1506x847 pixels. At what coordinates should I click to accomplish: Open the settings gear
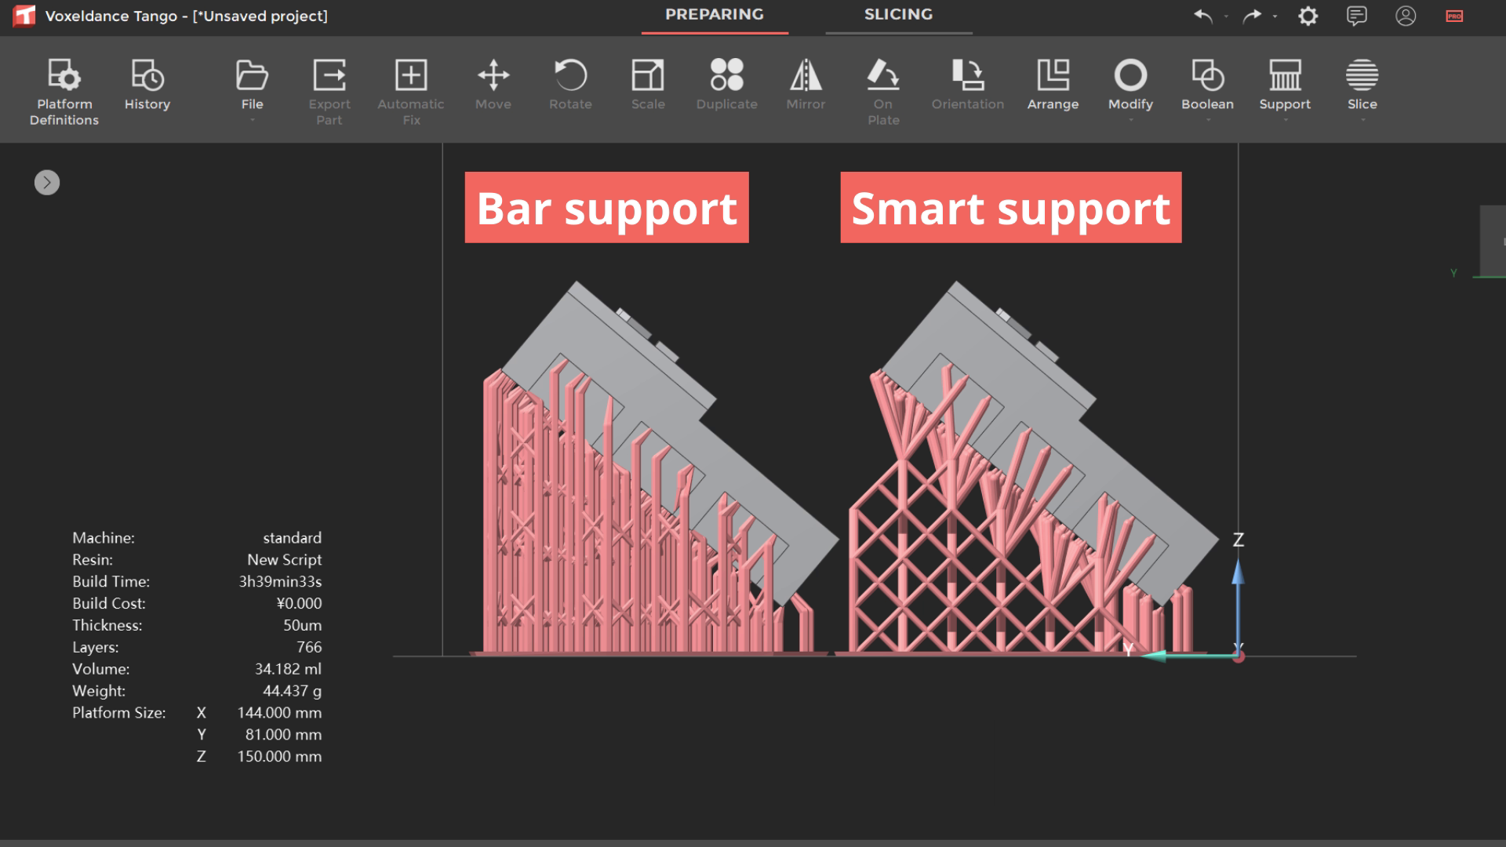1308,16
